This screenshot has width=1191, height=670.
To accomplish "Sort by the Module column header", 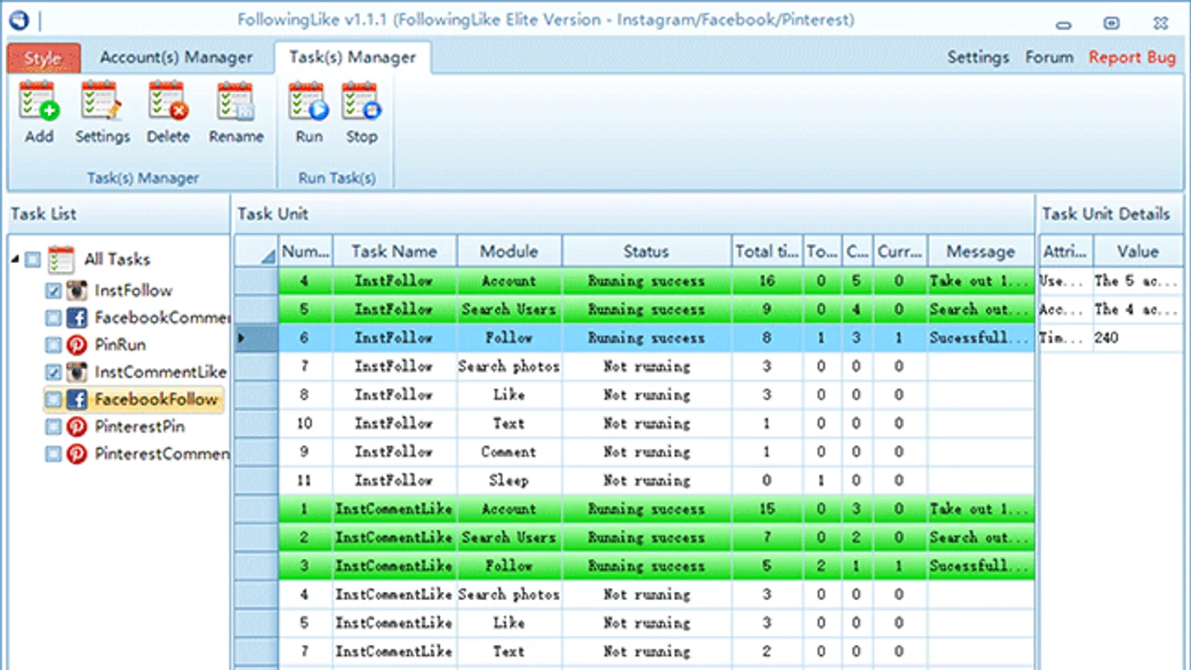I will pos(509,252).
